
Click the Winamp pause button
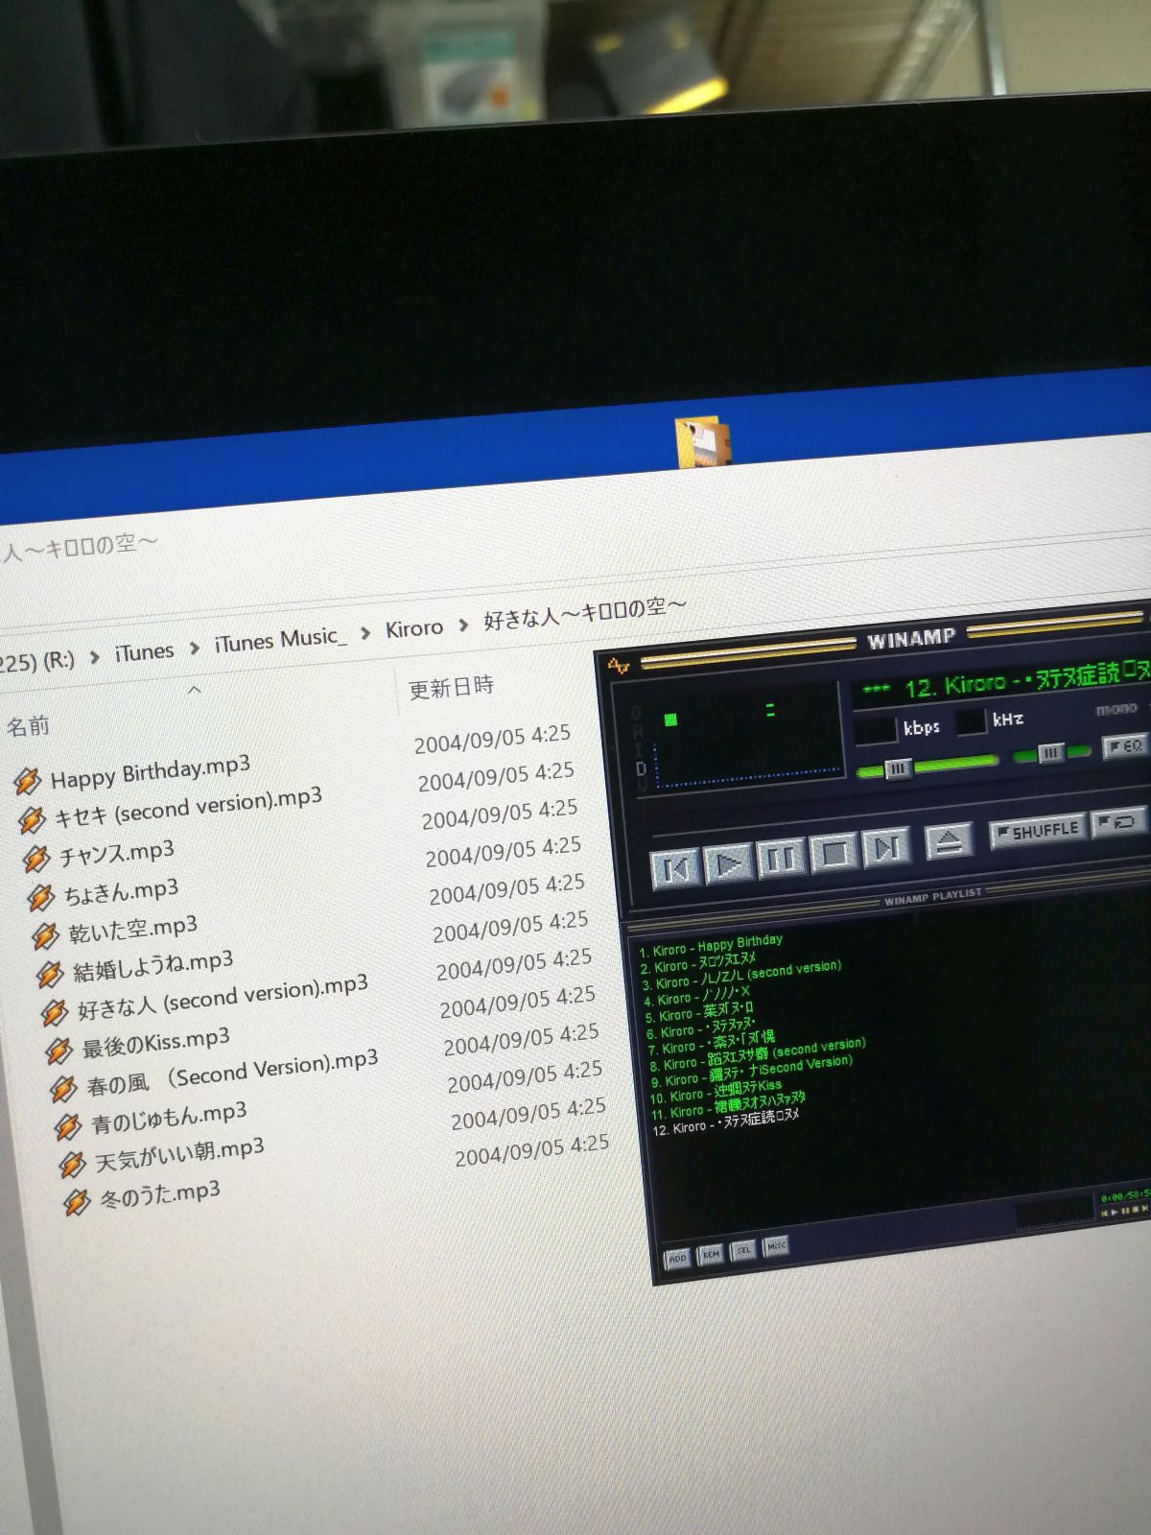point(781,859)
